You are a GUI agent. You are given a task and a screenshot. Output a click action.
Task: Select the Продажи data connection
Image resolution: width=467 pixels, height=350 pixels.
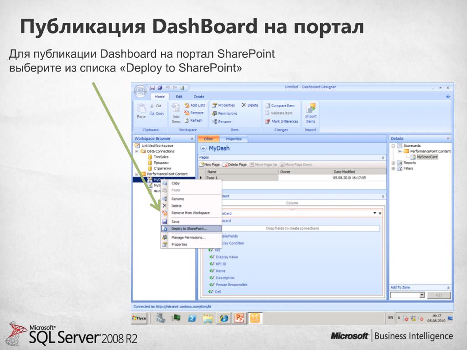tap(161, 163)
